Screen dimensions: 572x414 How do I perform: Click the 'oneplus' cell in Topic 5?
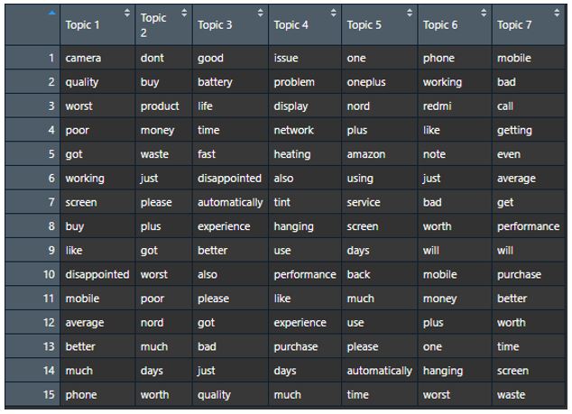(380, 82)
